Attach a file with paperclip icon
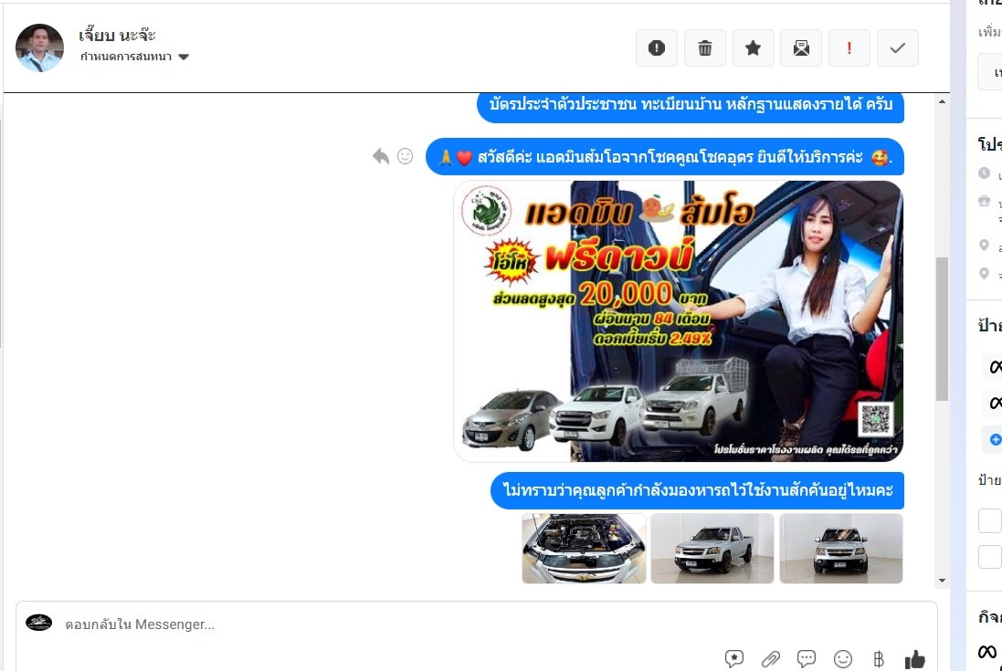 [771, 658]
